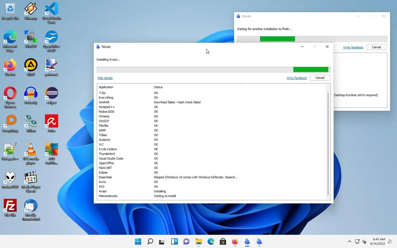Image resolution: width=397 pixels, height=248 pixels.
Task: Select the AIMP desktop shortcut
Action: [31, 68]
